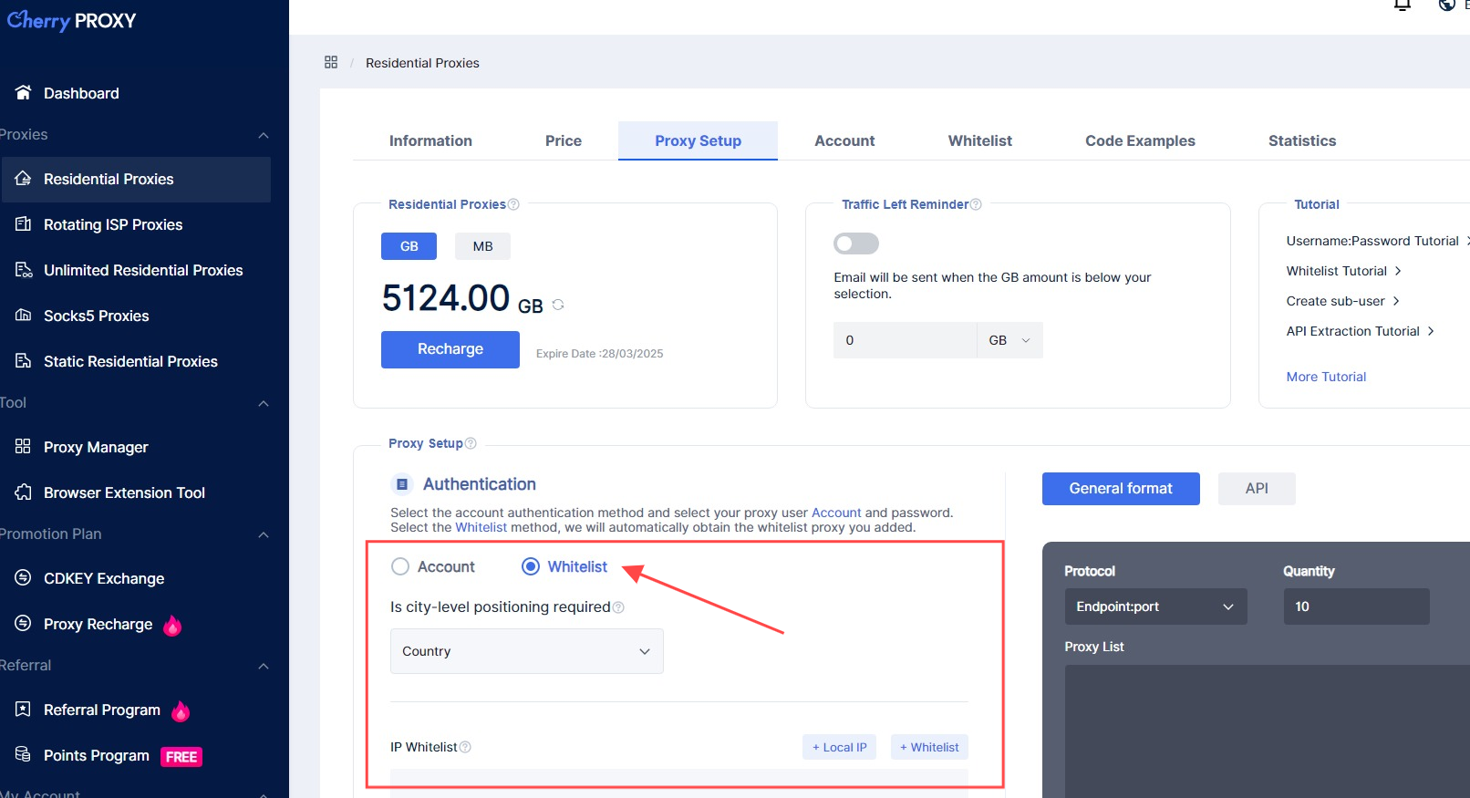Select the Account authentication radio button
Viewport: 1470px width, 798px height.
(400, 566)
